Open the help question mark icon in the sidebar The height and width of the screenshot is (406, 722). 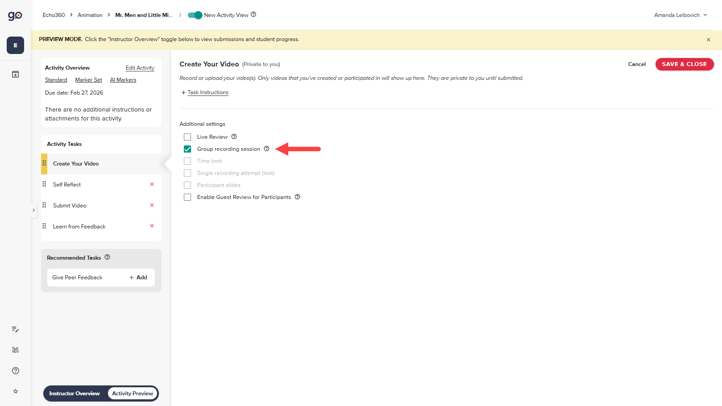pyautogui.click(x=15, y=370)
